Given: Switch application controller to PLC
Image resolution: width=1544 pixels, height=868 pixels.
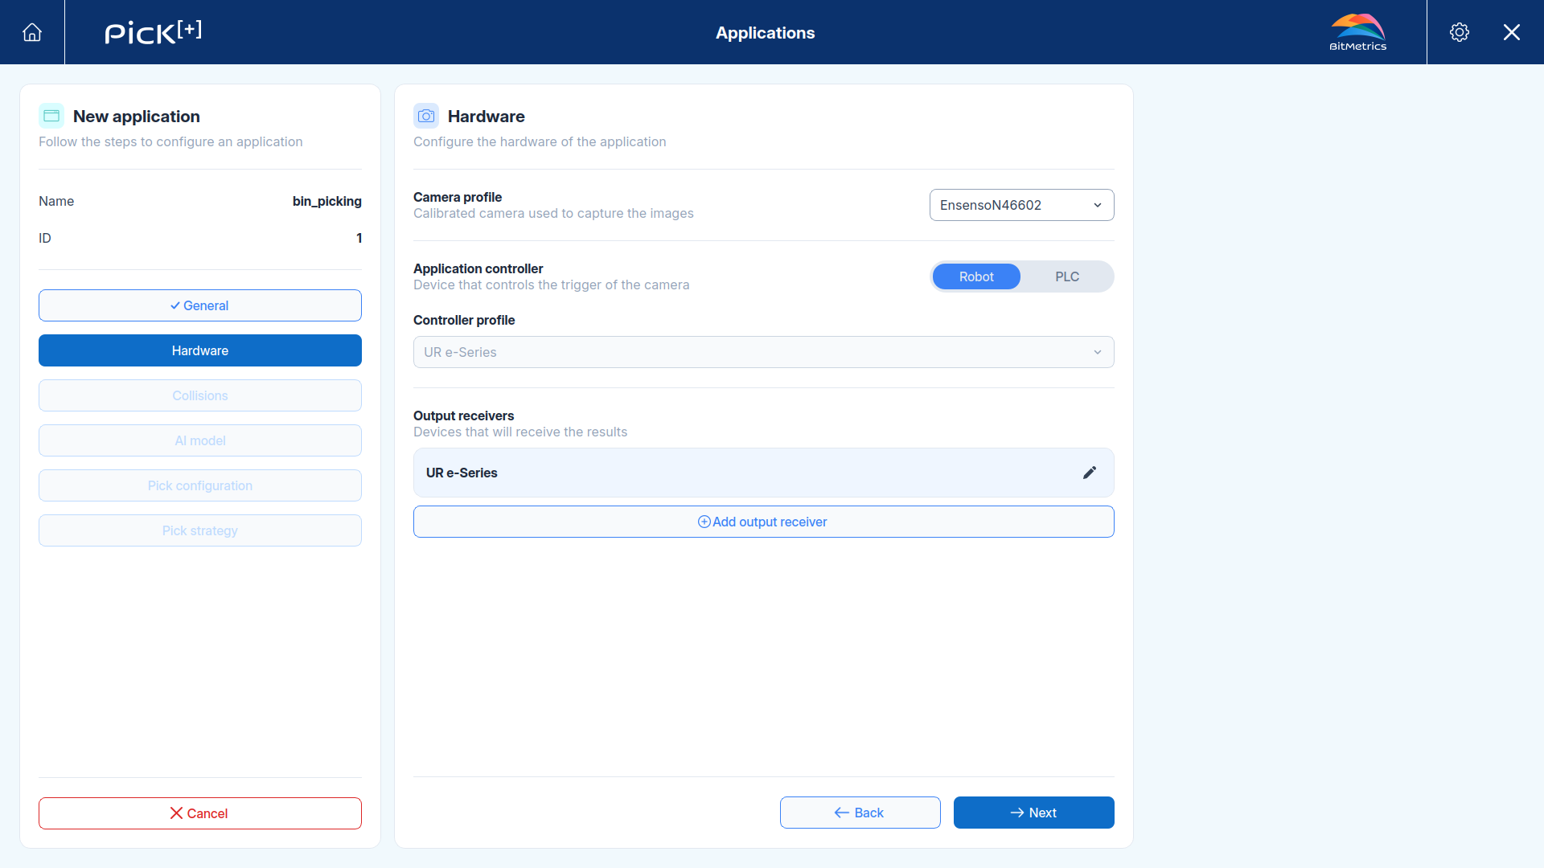Looking at the screenshot, I should point(1067,276).
